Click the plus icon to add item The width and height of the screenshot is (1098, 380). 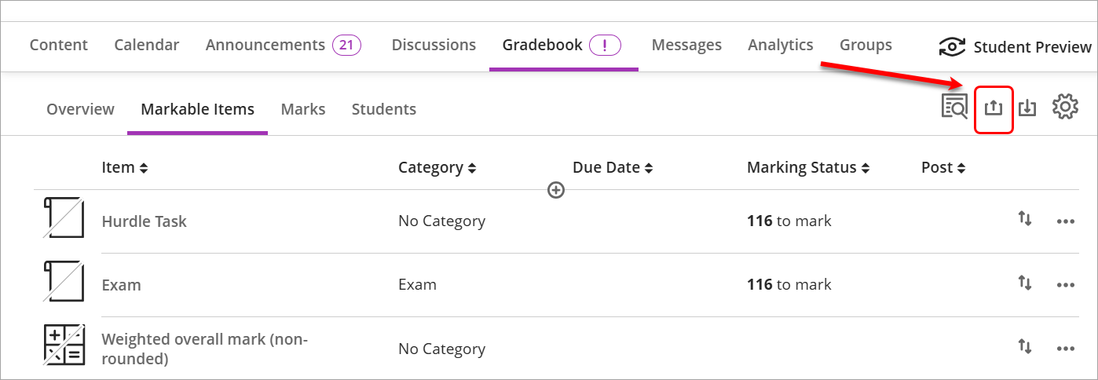(x=556, y=190)
